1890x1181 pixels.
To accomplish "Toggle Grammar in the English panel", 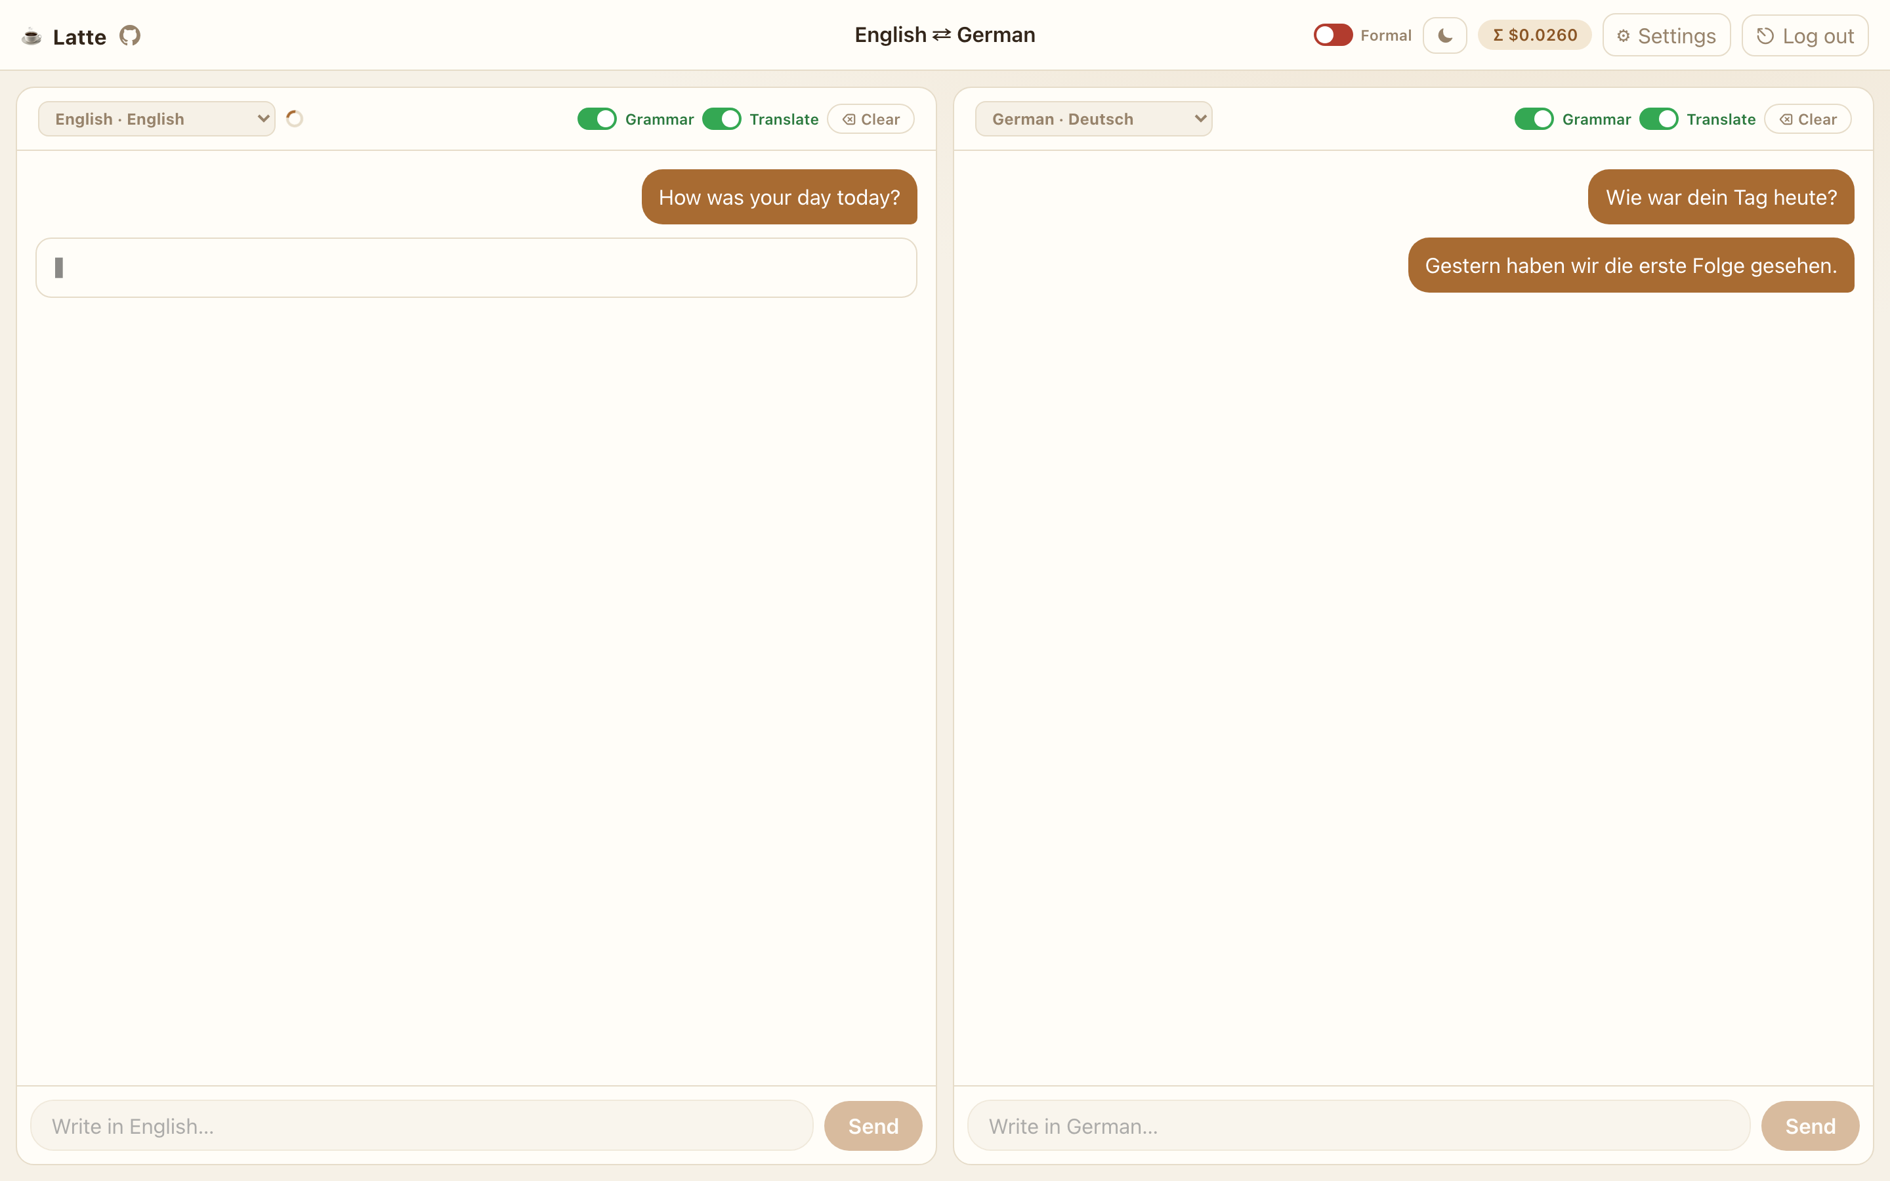I will pyautogui.click(x=597, y=119).
